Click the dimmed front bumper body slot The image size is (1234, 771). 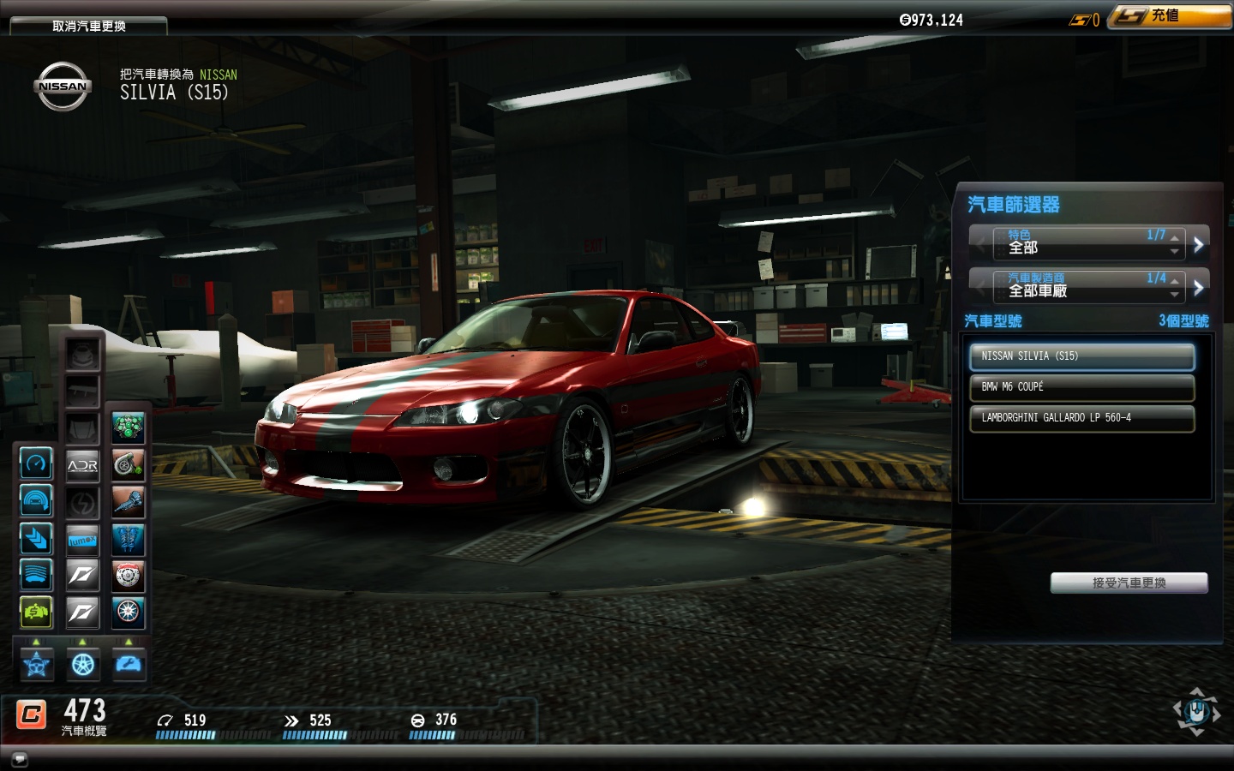pyautogui.click(x=83, y=353)
